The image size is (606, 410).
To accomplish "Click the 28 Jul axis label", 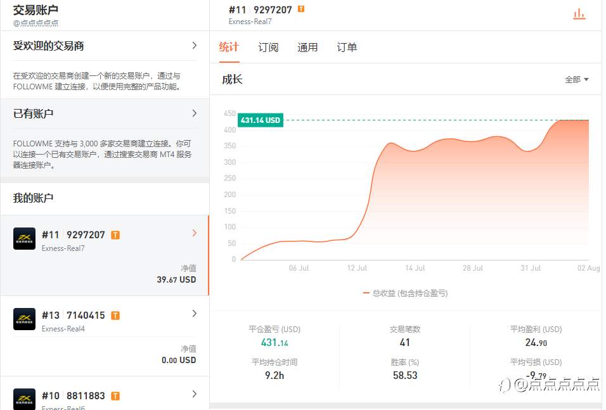I will (473, 268).
